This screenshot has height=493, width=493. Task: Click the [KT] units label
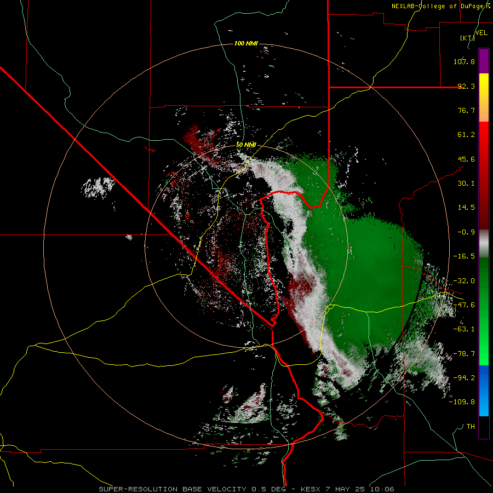pos(467,38)
